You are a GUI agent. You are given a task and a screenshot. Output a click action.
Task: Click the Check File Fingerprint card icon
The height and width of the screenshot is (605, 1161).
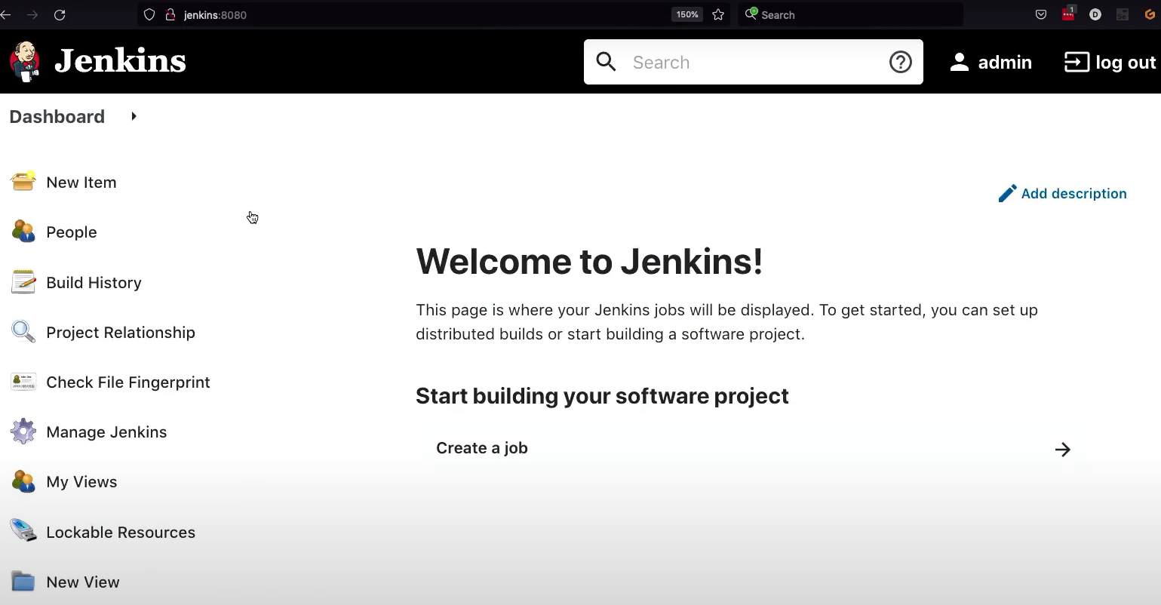click(x=23, y=382)
